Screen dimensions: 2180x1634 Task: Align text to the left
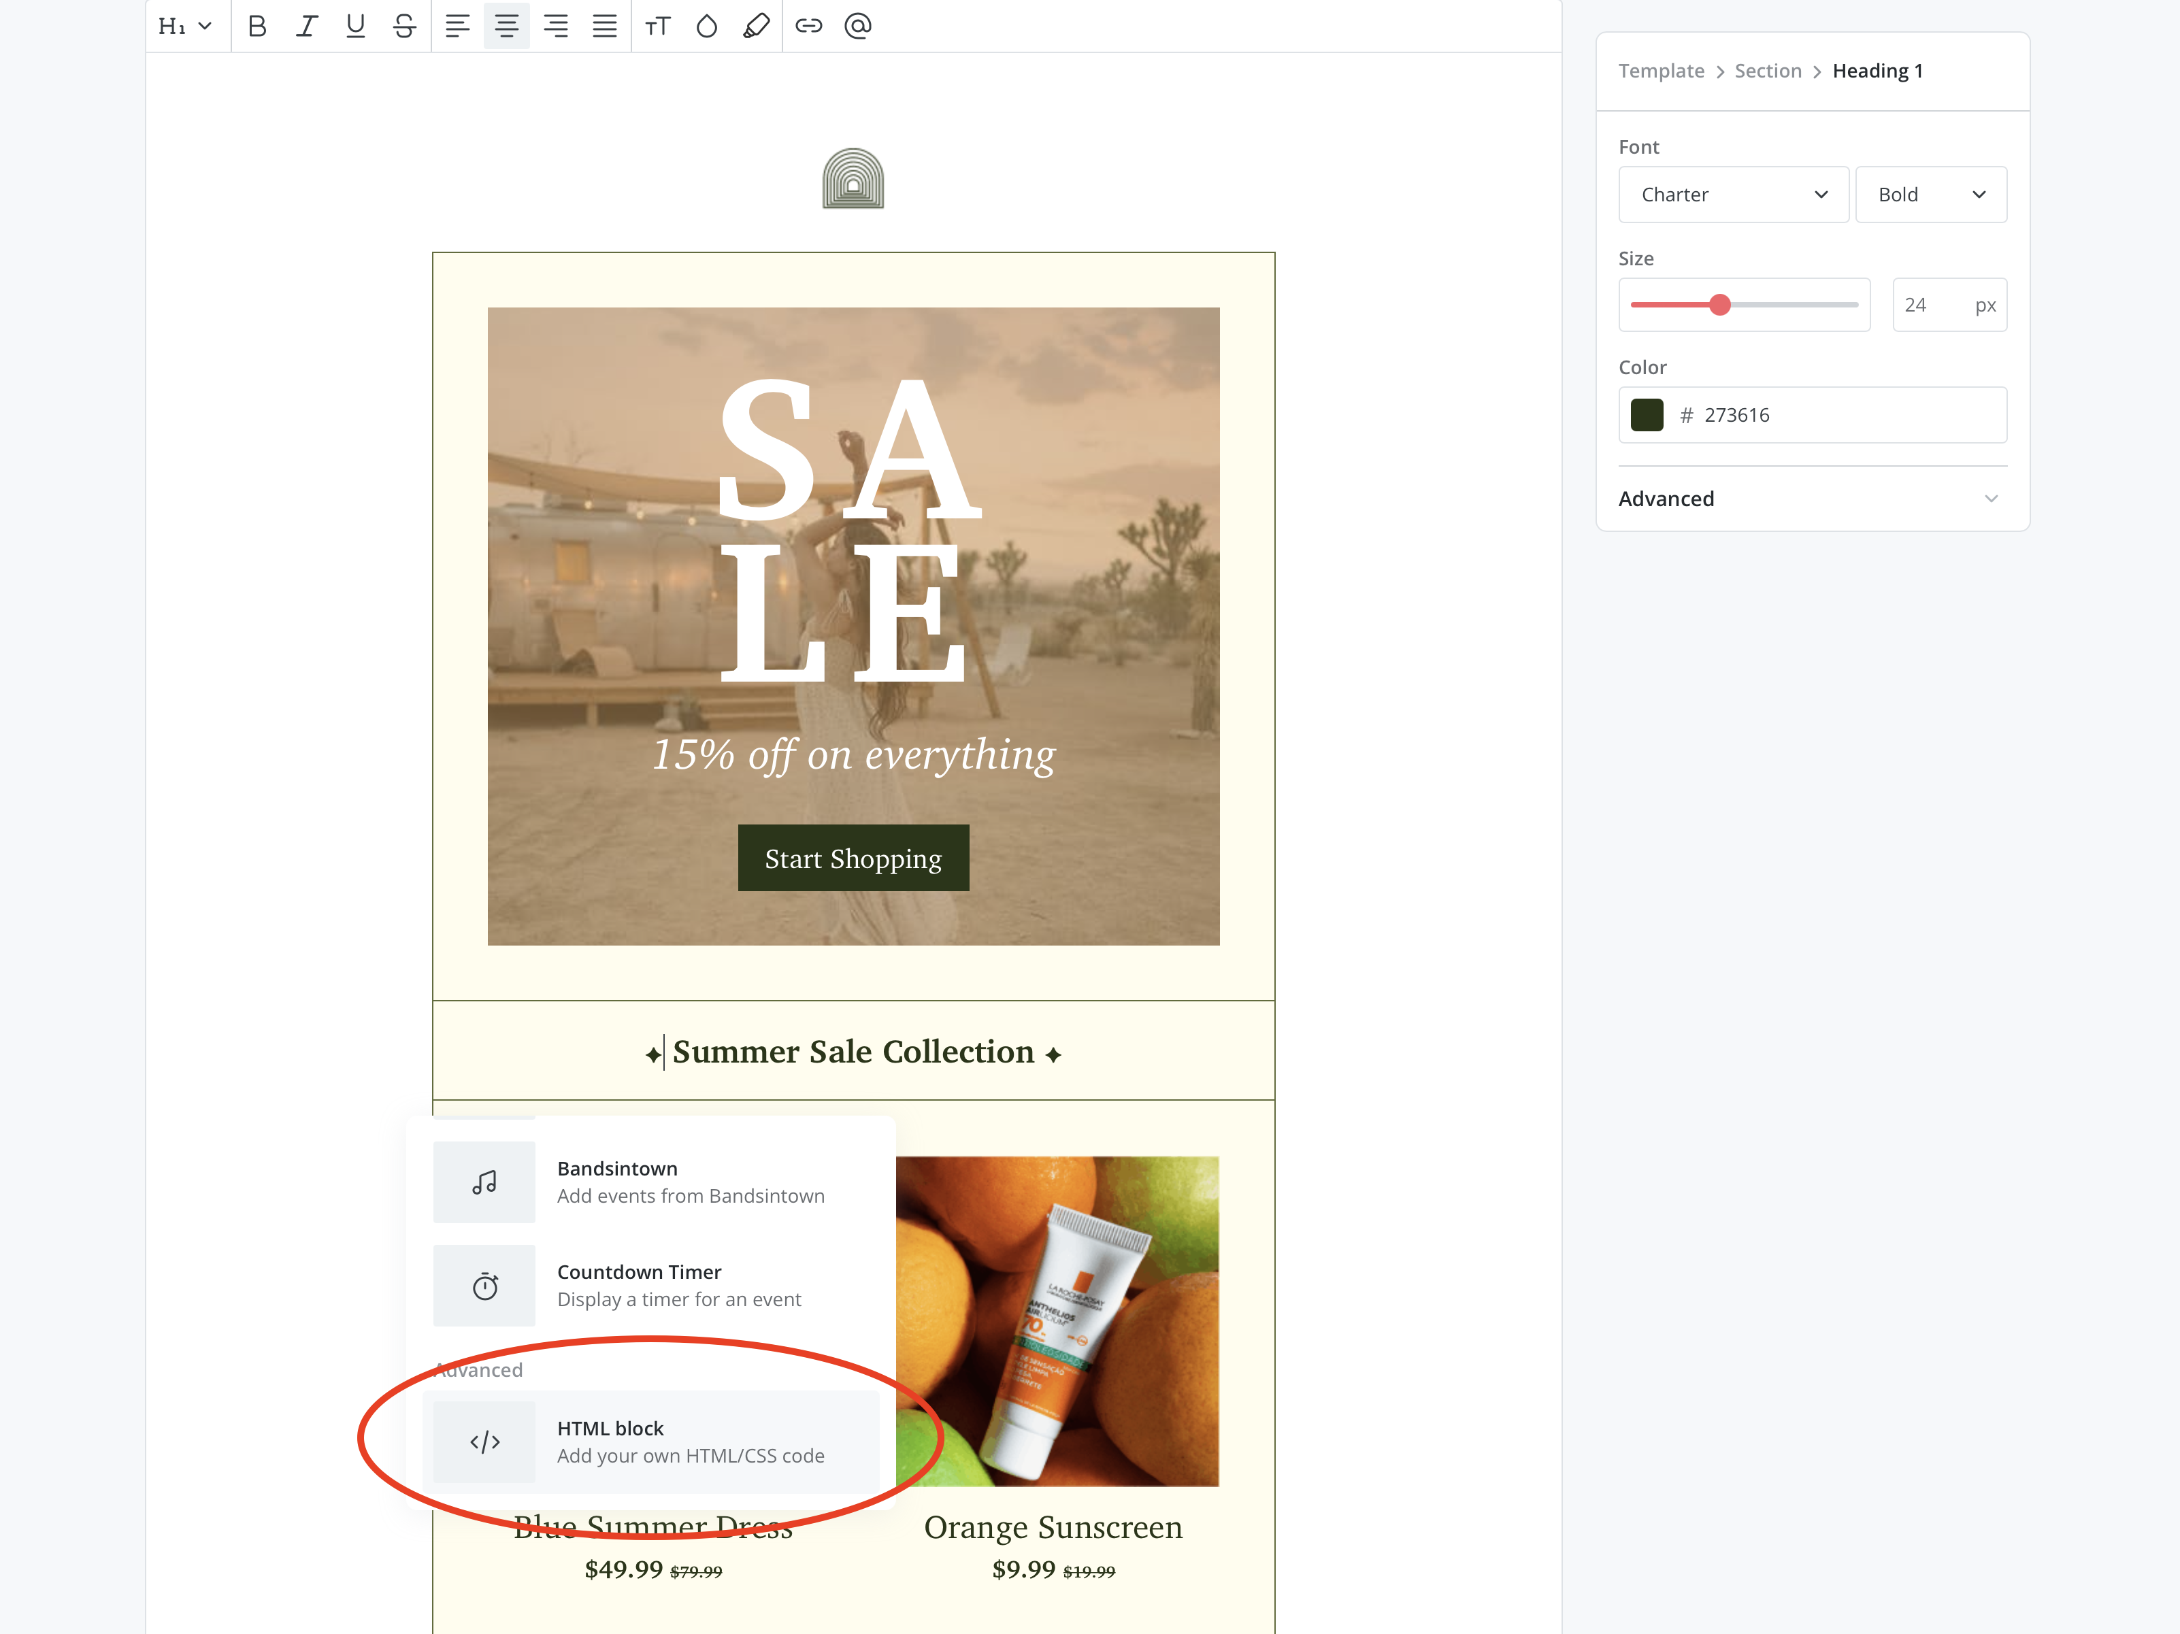pos(457,27)
